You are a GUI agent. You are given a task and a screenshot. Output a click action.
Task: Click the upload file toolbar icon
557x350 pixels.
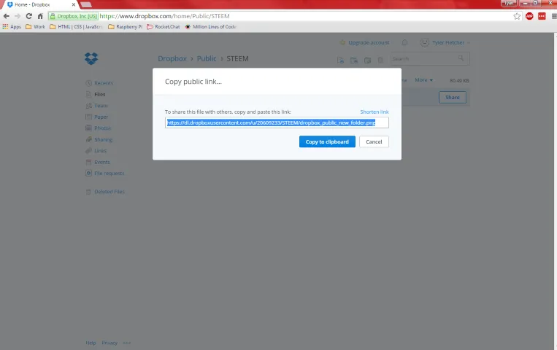tap(340, 60)
